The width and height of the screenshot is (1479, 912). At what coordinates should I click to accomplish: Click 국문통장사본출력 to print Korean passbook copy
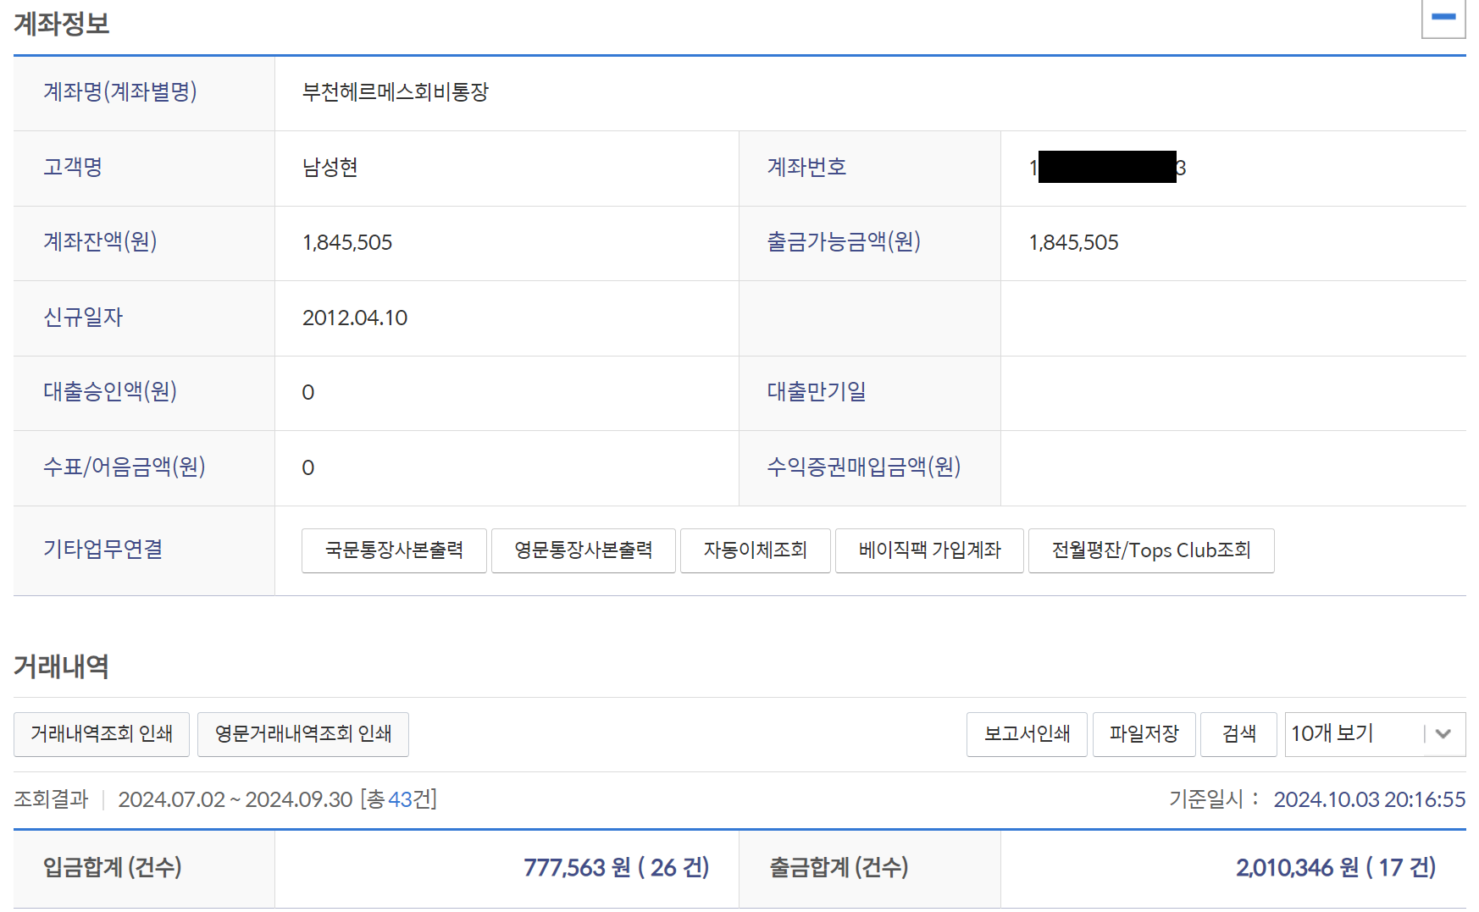click(394, 550)
